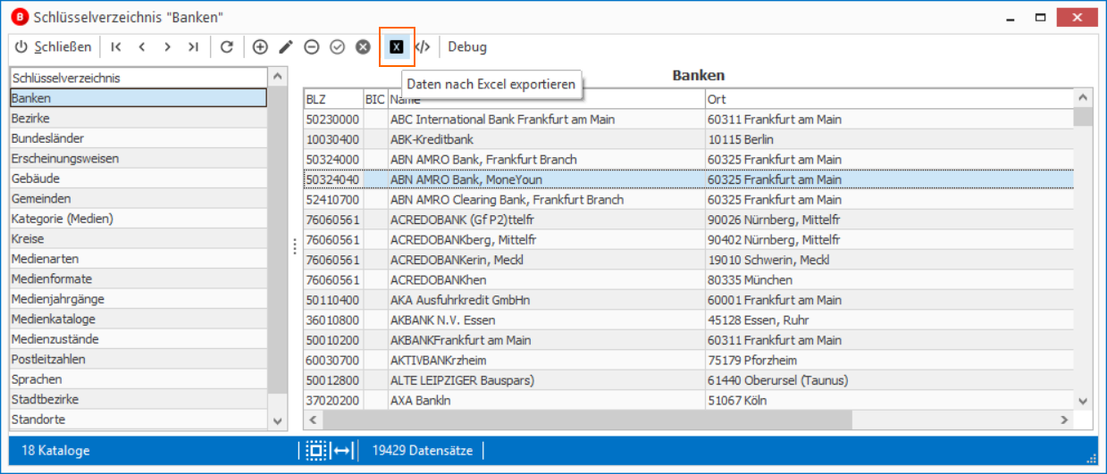This screenshot has height=474, width=1107.
Task: Jump to last record icon
Action: (193, 46)
